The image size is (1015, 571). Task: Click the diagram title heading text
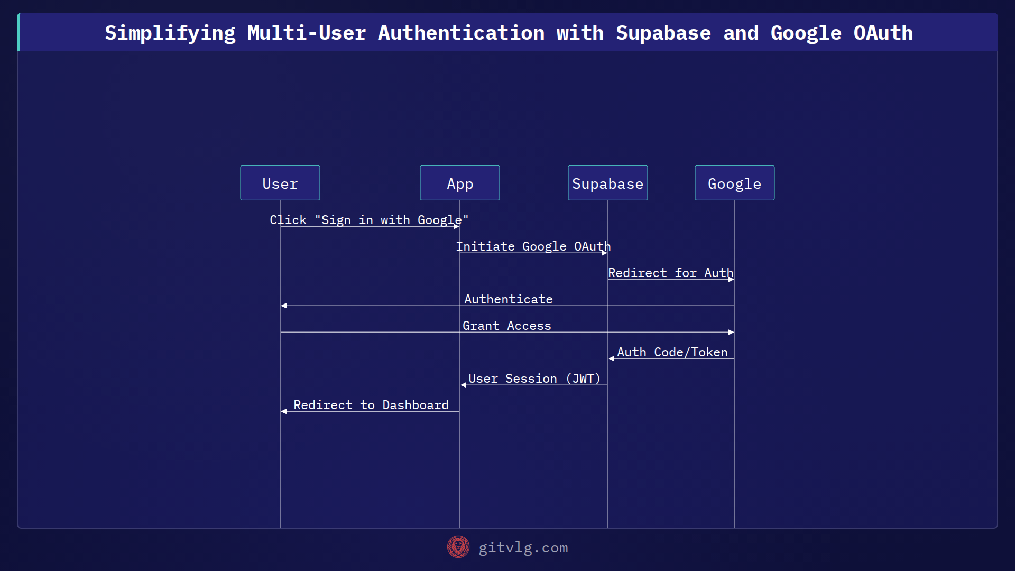(509, 33)
